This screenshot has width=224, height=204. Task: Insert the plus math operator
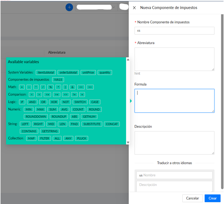[22, 87]
